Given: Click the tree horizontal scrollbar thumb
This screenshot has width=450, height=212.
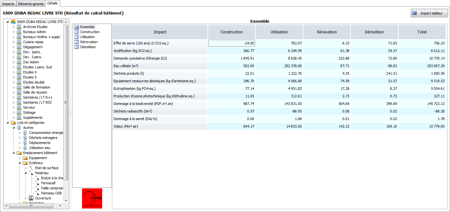Looking at the screenshot, I should click(x=31, y=206).
